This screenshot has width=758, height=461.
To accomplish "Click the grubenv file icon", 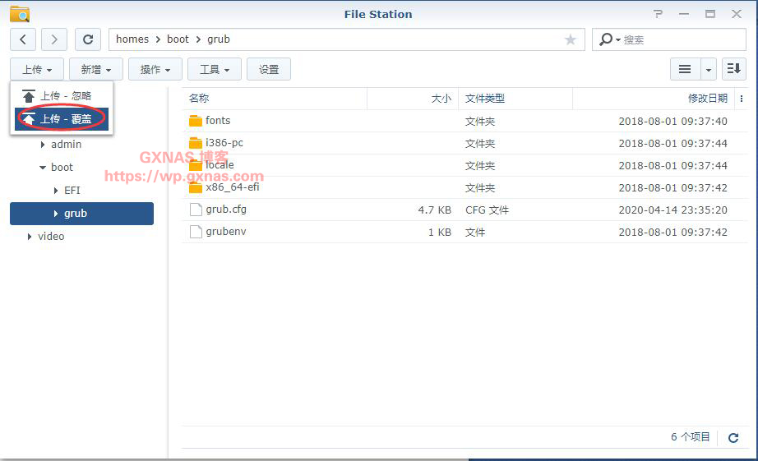I will [196, 232].
